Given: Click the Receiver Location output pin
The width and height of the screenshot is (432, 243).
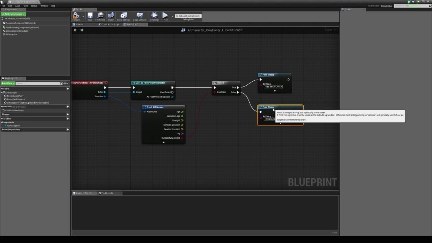Looking at the screenshot, I should [182, 129].
